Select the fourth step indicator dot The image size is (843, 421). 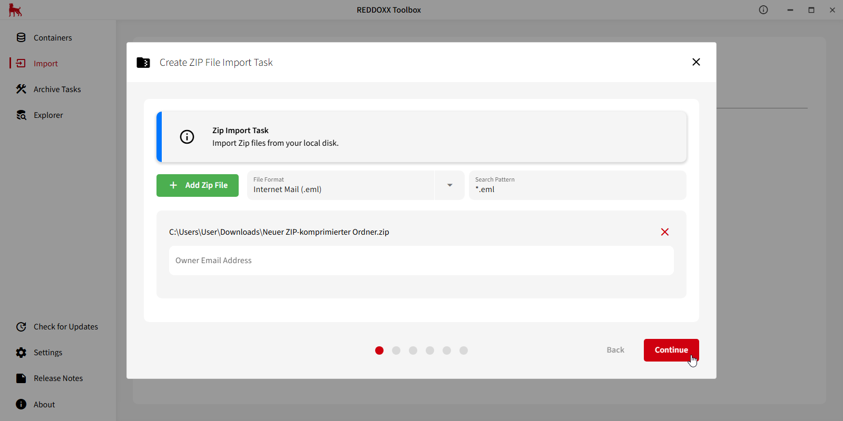coord(430,350)
